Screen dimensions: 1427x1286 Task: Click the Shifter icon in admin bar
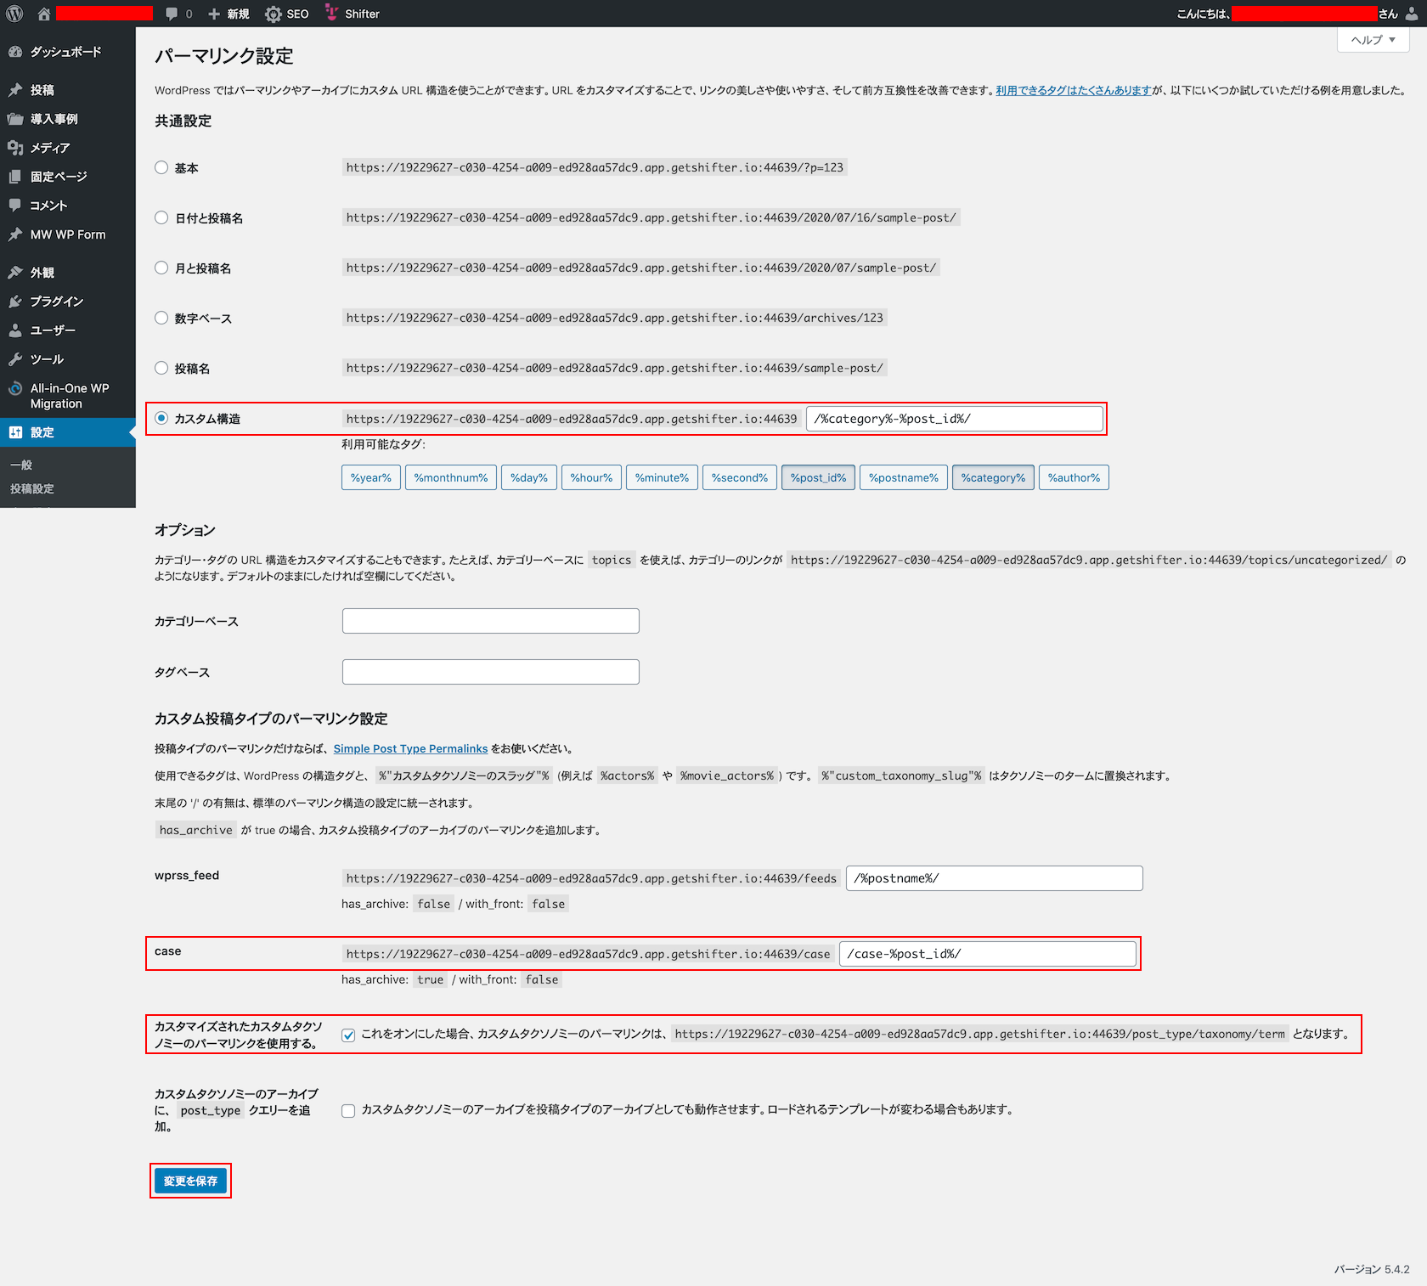click(331, 13)
